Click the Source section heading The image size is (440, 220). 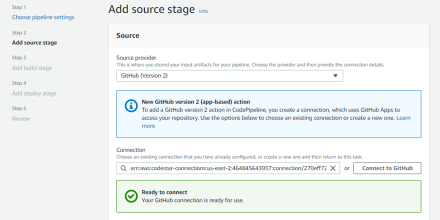[x=127, y=35]
